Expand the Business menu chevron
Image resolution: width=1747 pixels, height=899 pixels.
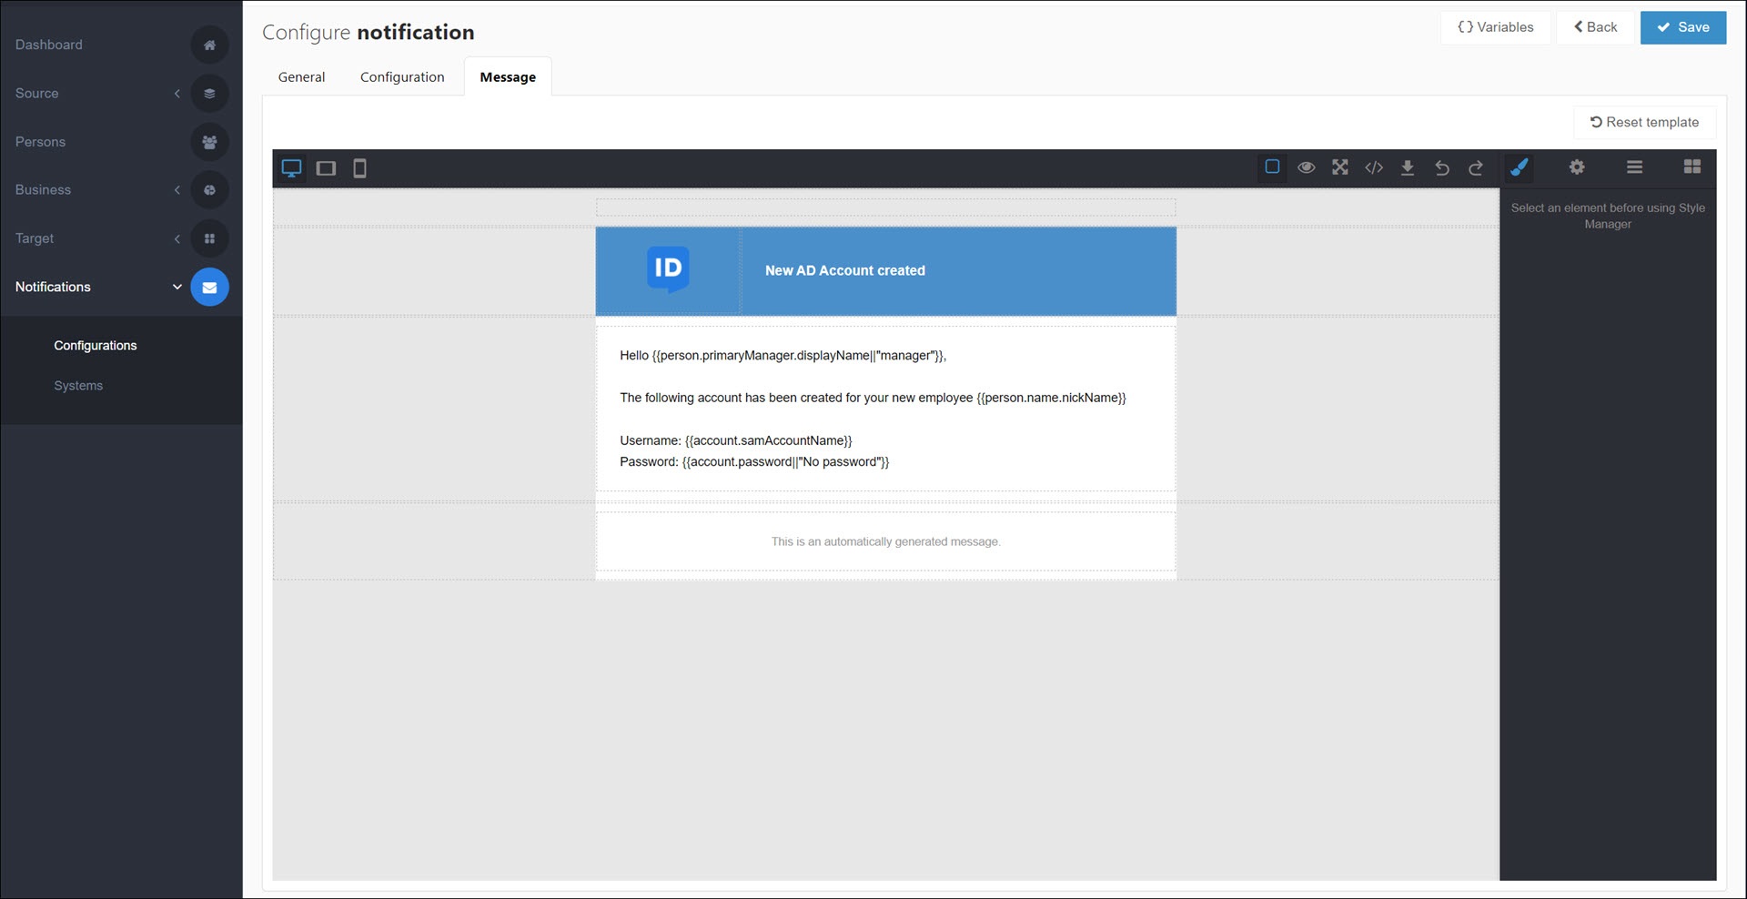177,190
